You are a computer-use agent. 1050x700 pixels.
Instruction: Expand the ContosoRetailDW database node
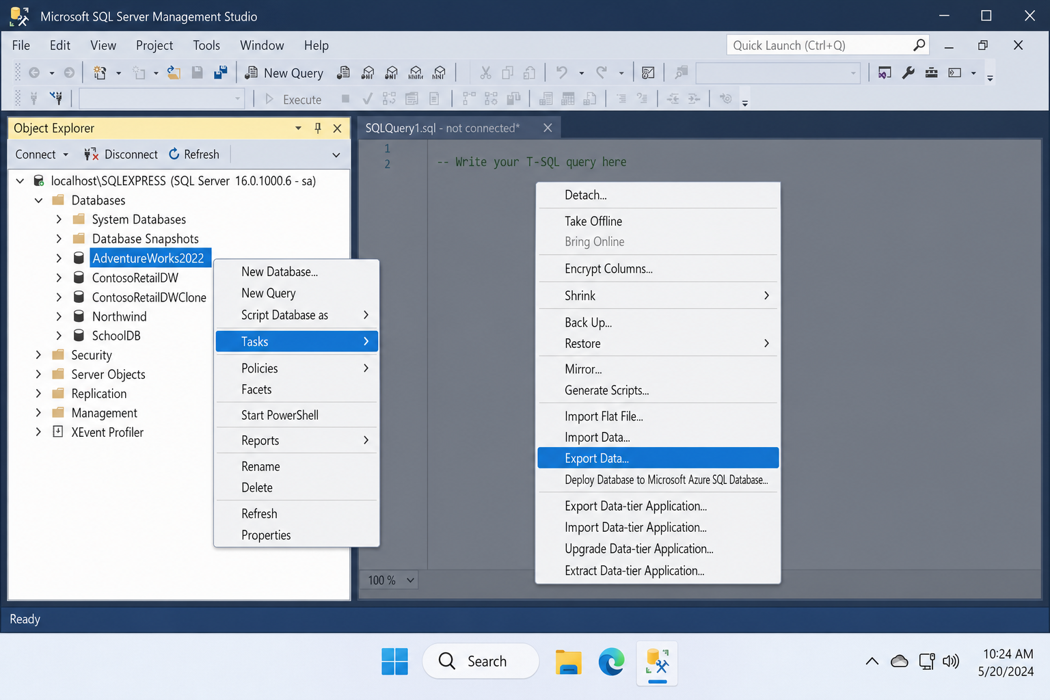pyautogui.click(x=59, y=278)
